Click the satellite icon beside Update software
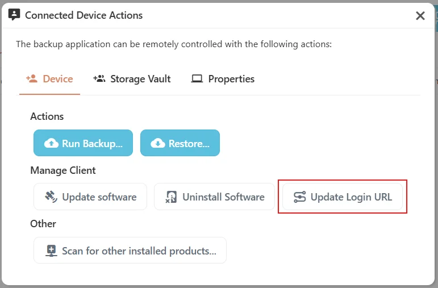 pos(51,197)
